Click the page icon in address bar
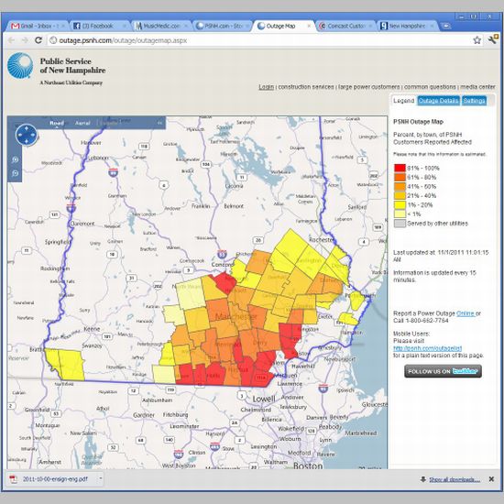 [53, 40]
